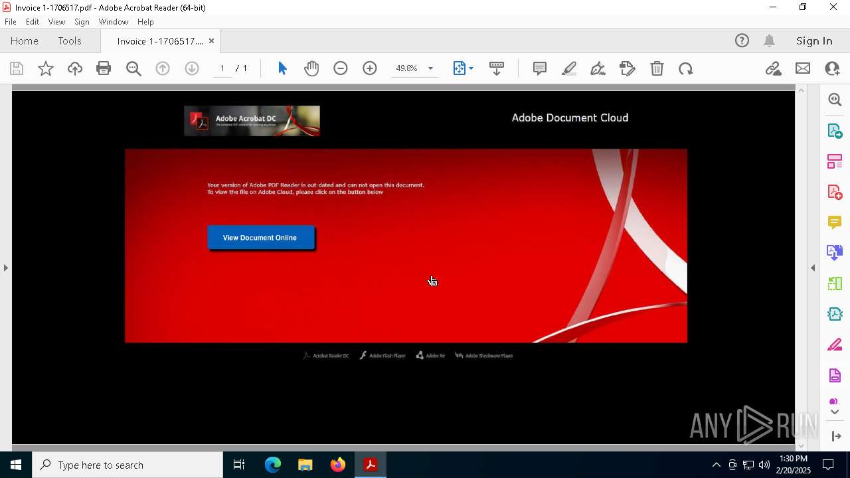Open the Find text search tool
850x478 pixels.
click(x=133, y=68)
